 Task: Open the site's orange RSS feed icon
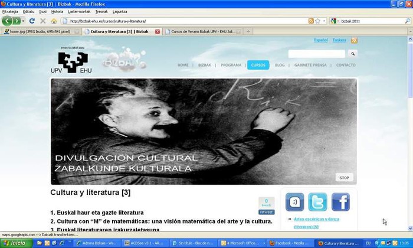point(354,40)
